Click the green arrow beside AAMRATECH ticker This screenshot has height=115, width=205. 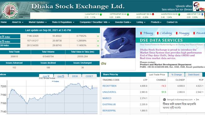coord(179,14)
